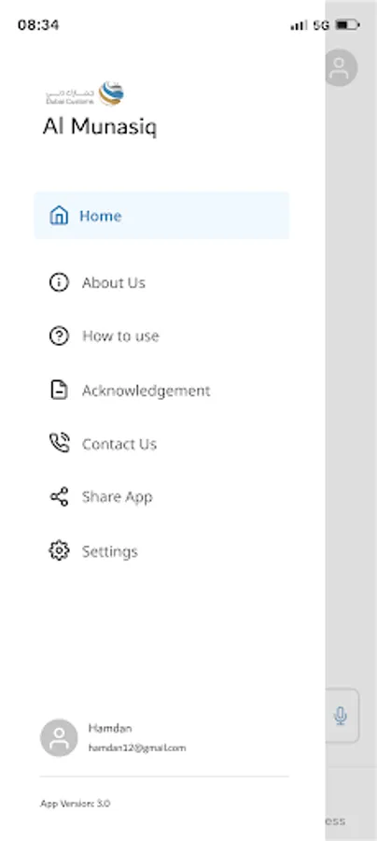Click the About Us info icon
The image size is (377, 841).
pyautogui.click(x=59, y=282)
